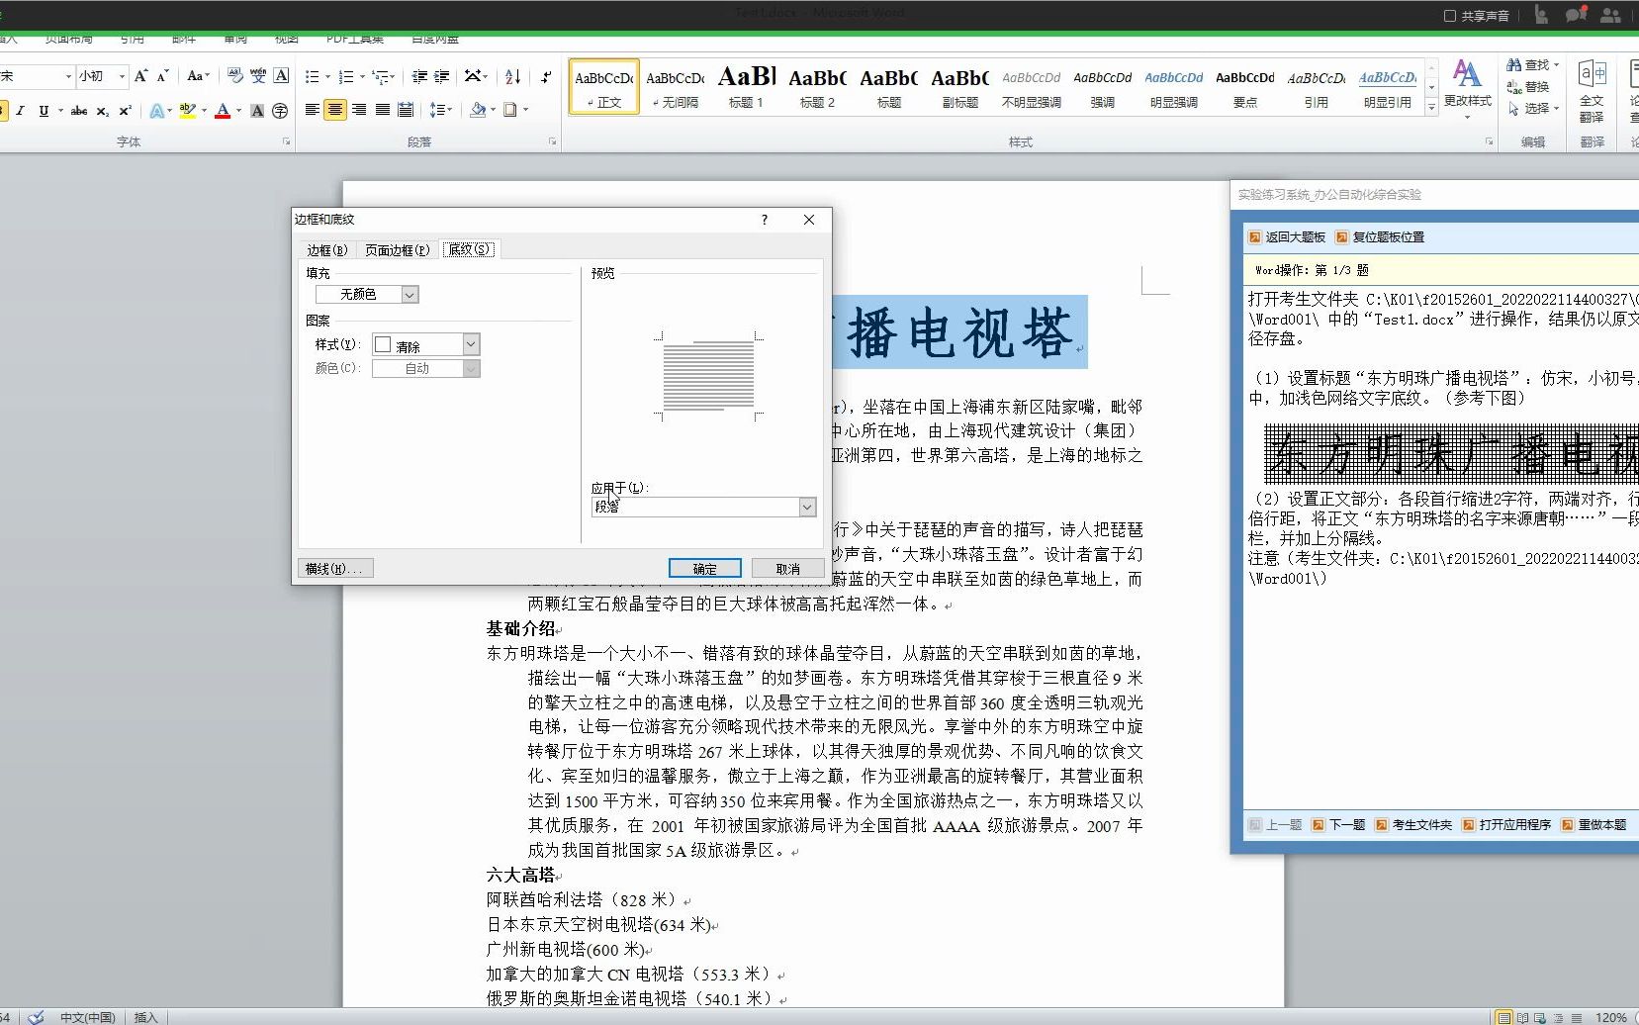Open the chat bubble icon in the top bar
1639x1025 pixels.
(1576, 15)
